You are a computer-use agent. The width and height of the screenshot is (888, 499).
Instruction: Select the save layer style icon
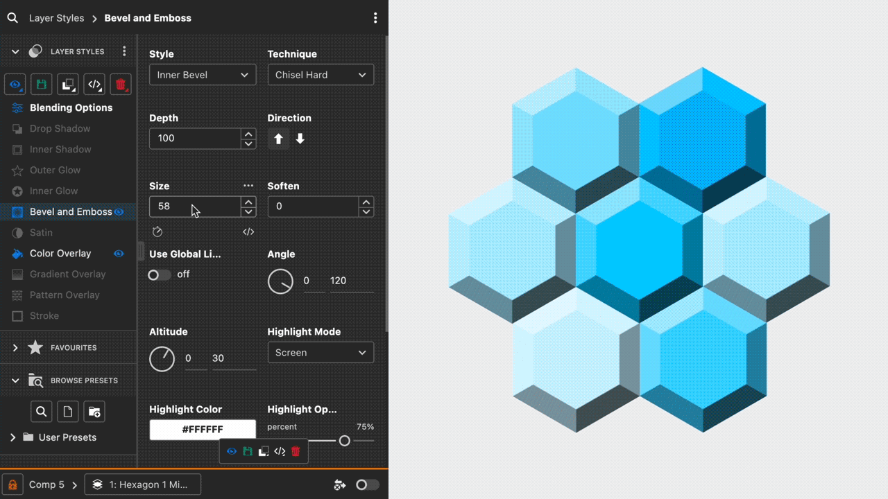(x=41, y=84)
